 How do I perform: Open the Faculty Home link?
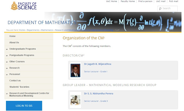[128, 1]
